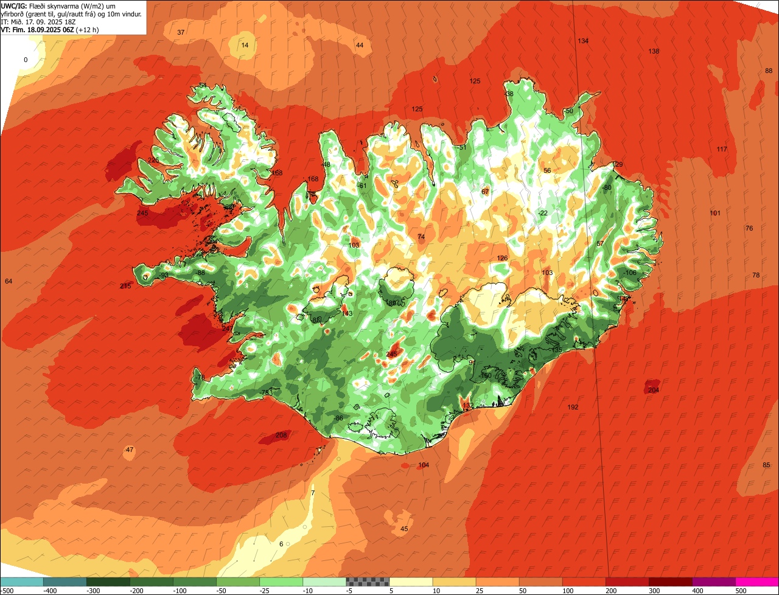Choose the legend swatch labeled 50

click(540, 582)
